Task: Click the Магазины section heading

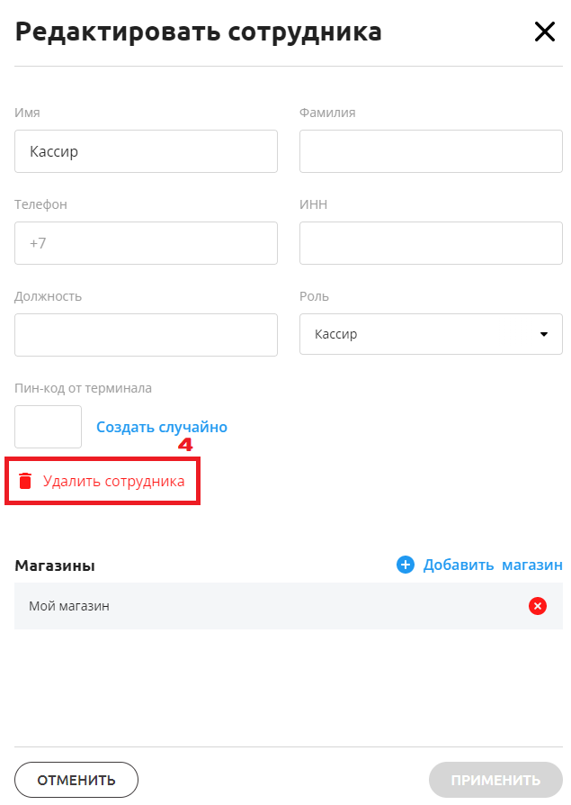Action: click(x=55, y=565)
